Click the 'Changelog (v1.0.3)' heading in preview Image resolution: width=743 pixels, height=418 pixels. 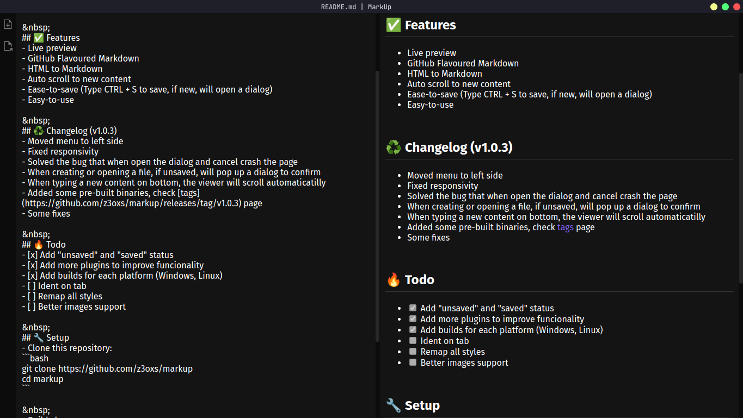(449, 147)
